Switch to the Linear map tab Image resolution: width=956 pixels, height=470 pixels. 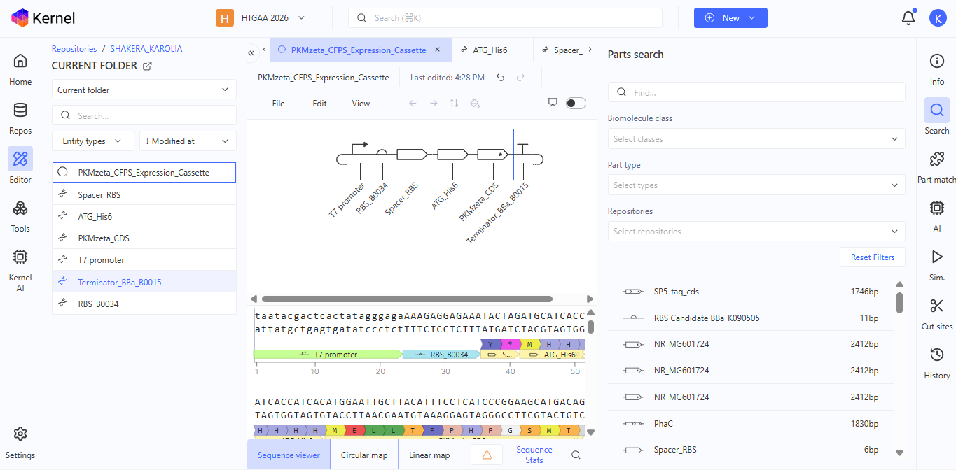tap(429, 455)
